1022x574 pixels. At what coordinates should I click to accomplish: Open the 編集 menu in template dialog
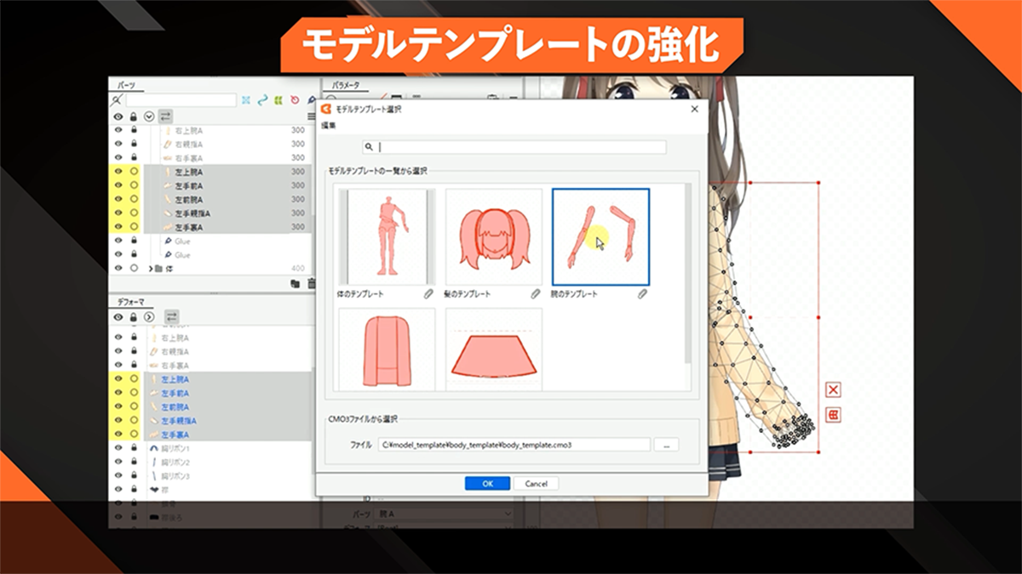point(329,126)
